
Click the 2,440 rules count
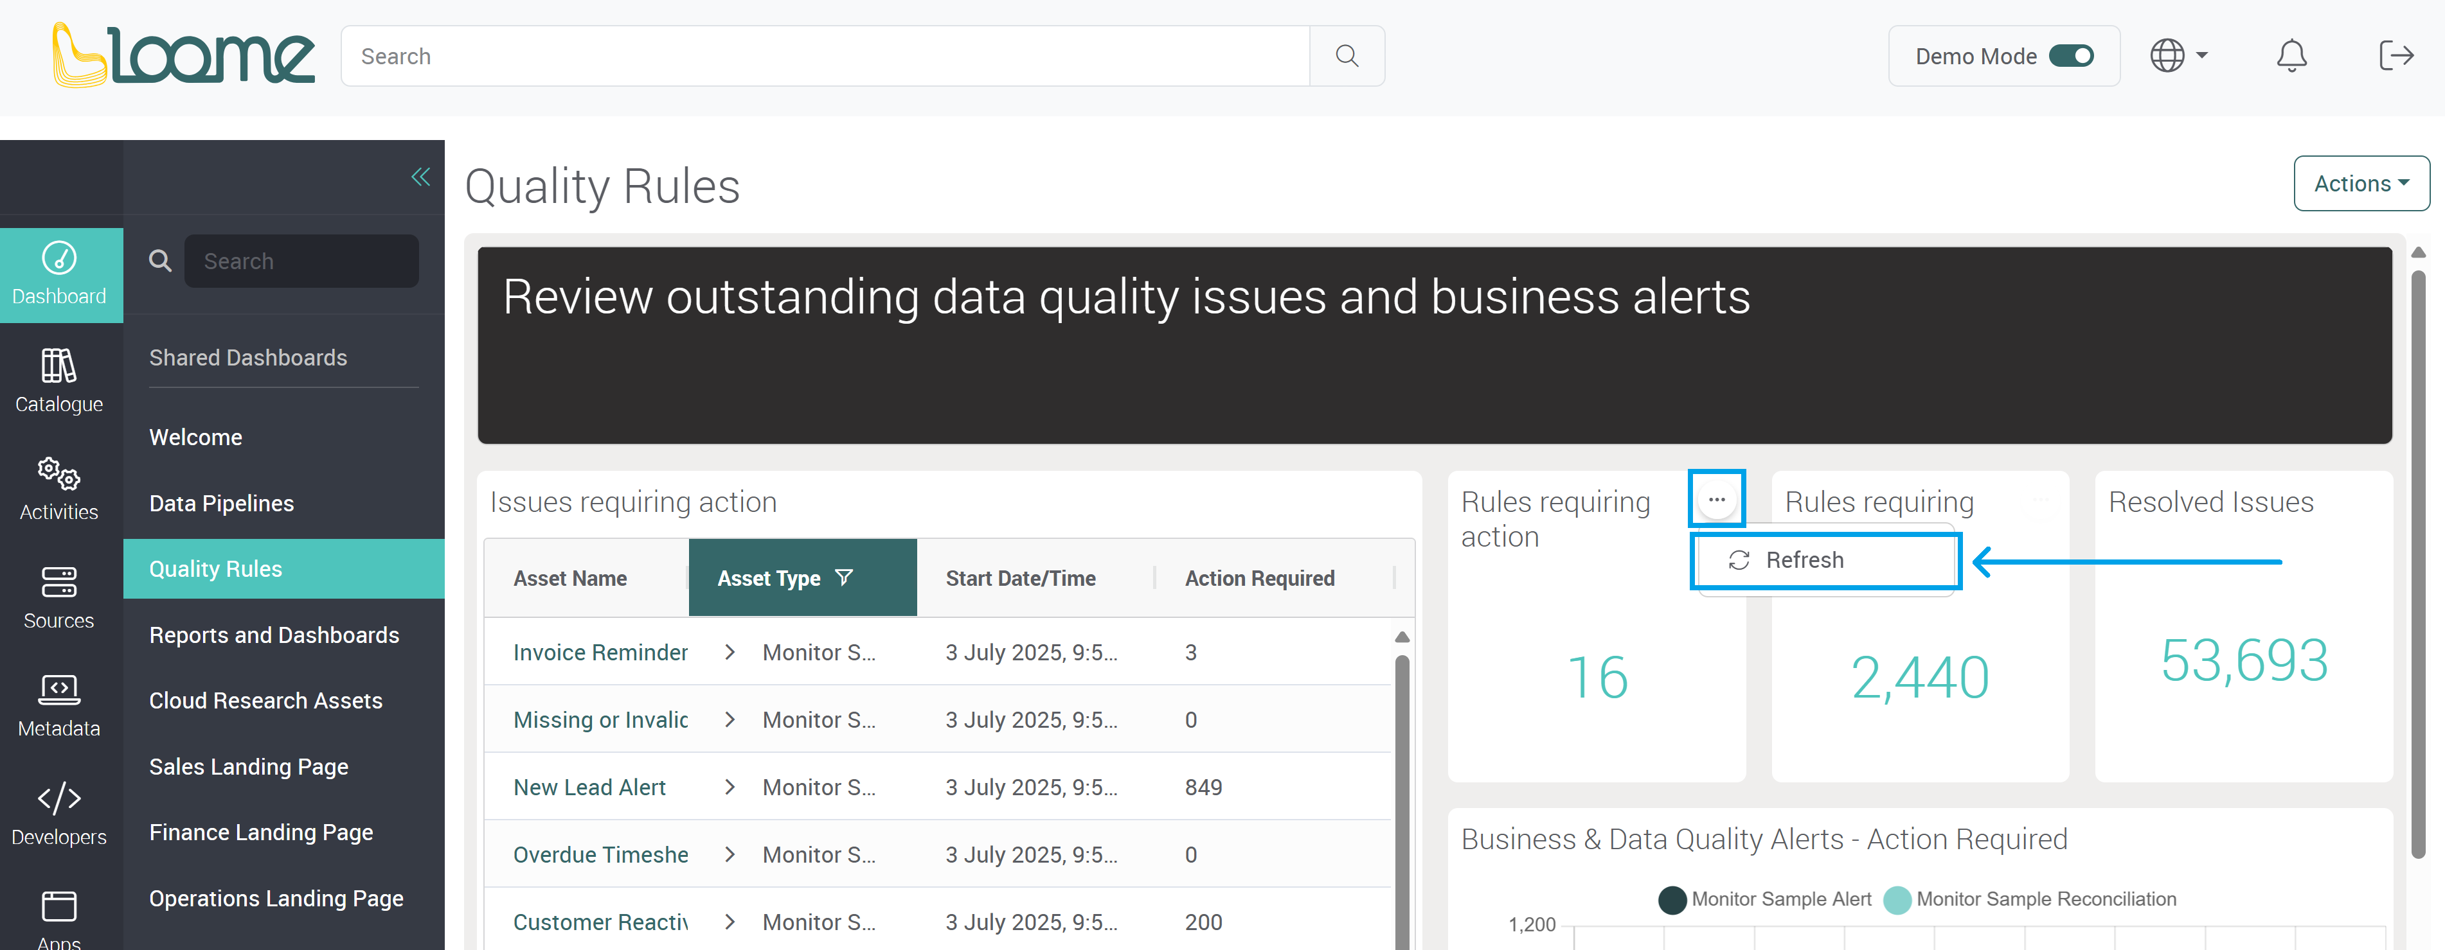(1919, 677)
